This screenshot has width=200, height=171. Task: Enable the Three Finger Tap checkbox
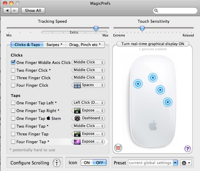tap(13, 134)
